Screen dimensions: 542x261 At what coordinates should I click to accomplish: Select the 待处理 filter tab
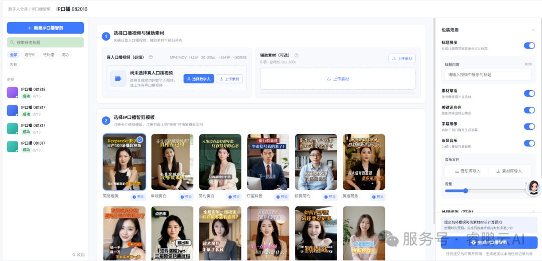tap(48, 55)
